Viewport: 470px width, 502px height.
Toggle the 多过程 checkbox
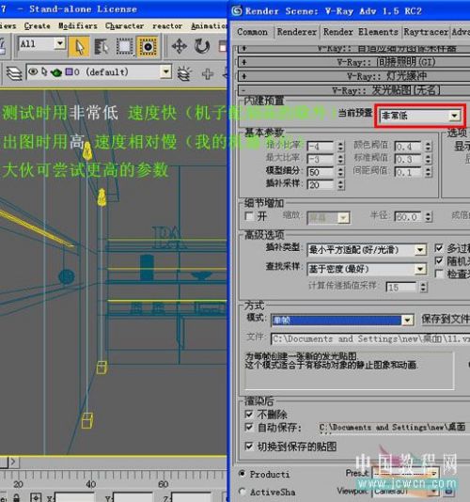click(x=439, y=248)
